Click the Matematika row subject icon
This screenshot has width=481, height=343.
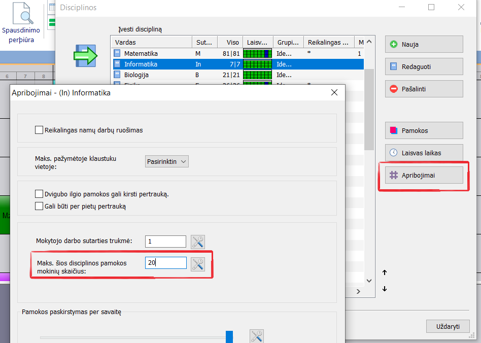point(117,53)
